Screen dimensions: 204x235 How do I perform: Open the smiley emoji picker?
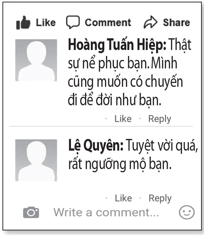click(x=187, y=212)
